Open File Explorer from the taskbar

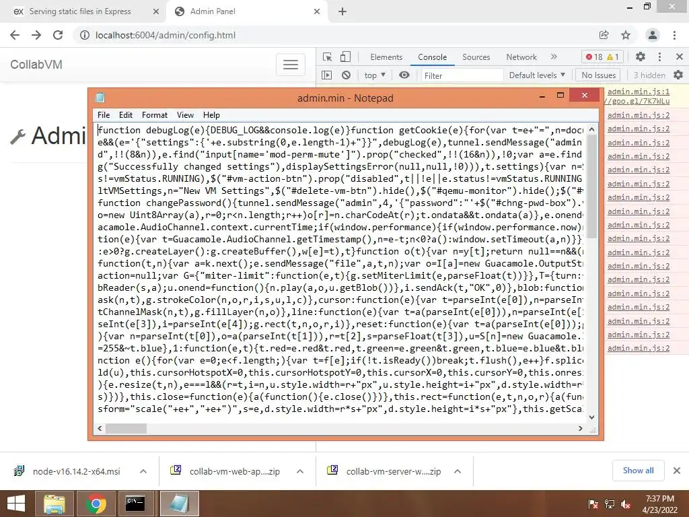(55, 504)
